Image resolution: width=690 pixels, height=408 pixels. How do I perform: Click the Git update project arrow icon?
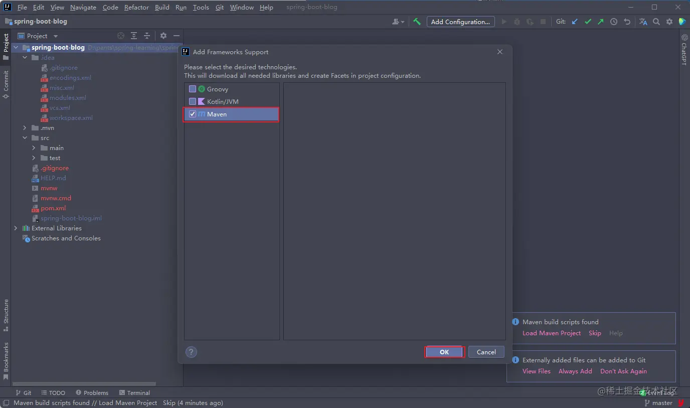point(575,22)
